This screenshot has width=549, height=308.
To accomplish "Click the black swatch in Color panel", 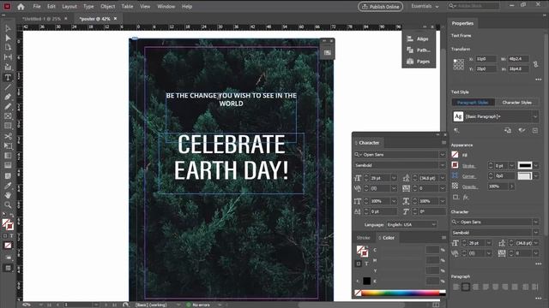I will (366, 281).
